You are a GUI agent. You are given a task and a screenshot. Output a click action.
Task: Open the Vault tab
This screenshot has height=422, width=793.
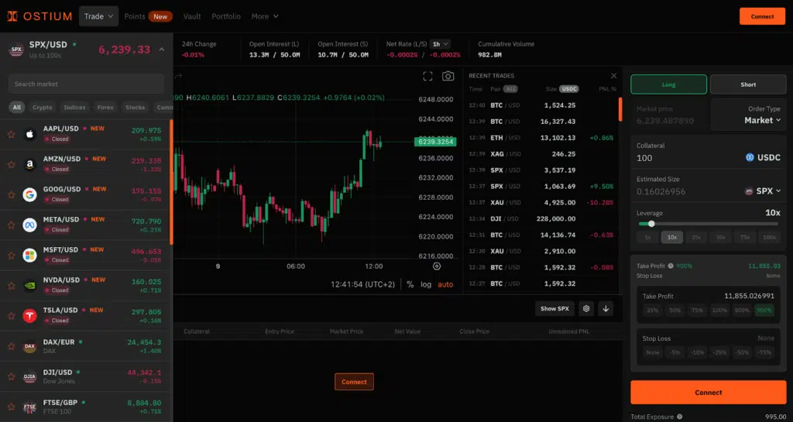(x=193, y=16)
